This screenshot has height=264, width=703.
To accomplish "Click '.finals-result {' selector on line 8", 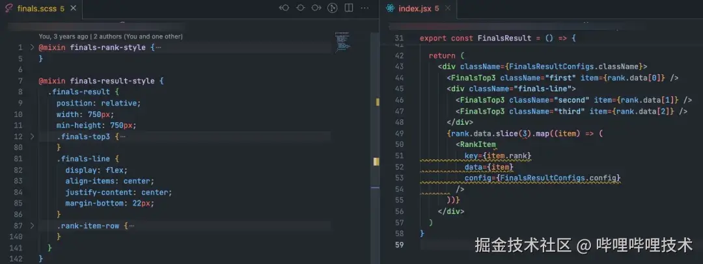I will [x=83, y=92].
